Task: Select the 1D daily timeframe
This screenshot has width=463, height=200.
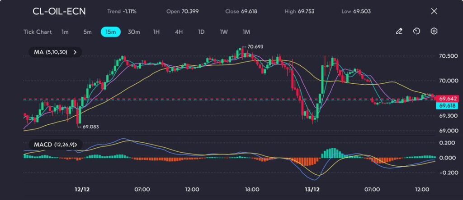Action: (x=201, y=32)
